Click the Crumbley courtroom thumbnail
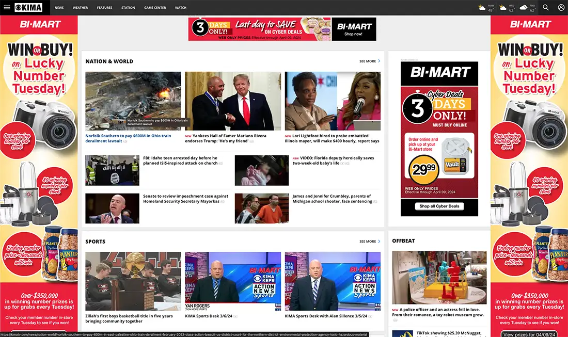Image resolution: width=568 pixels, height=337 pixels. 262,208
